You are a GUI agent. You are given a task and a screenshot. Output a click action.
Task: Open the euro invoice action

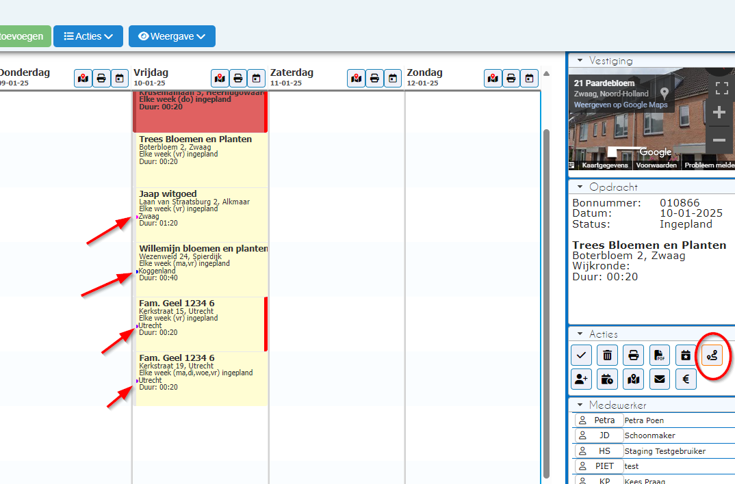[686, 379]
